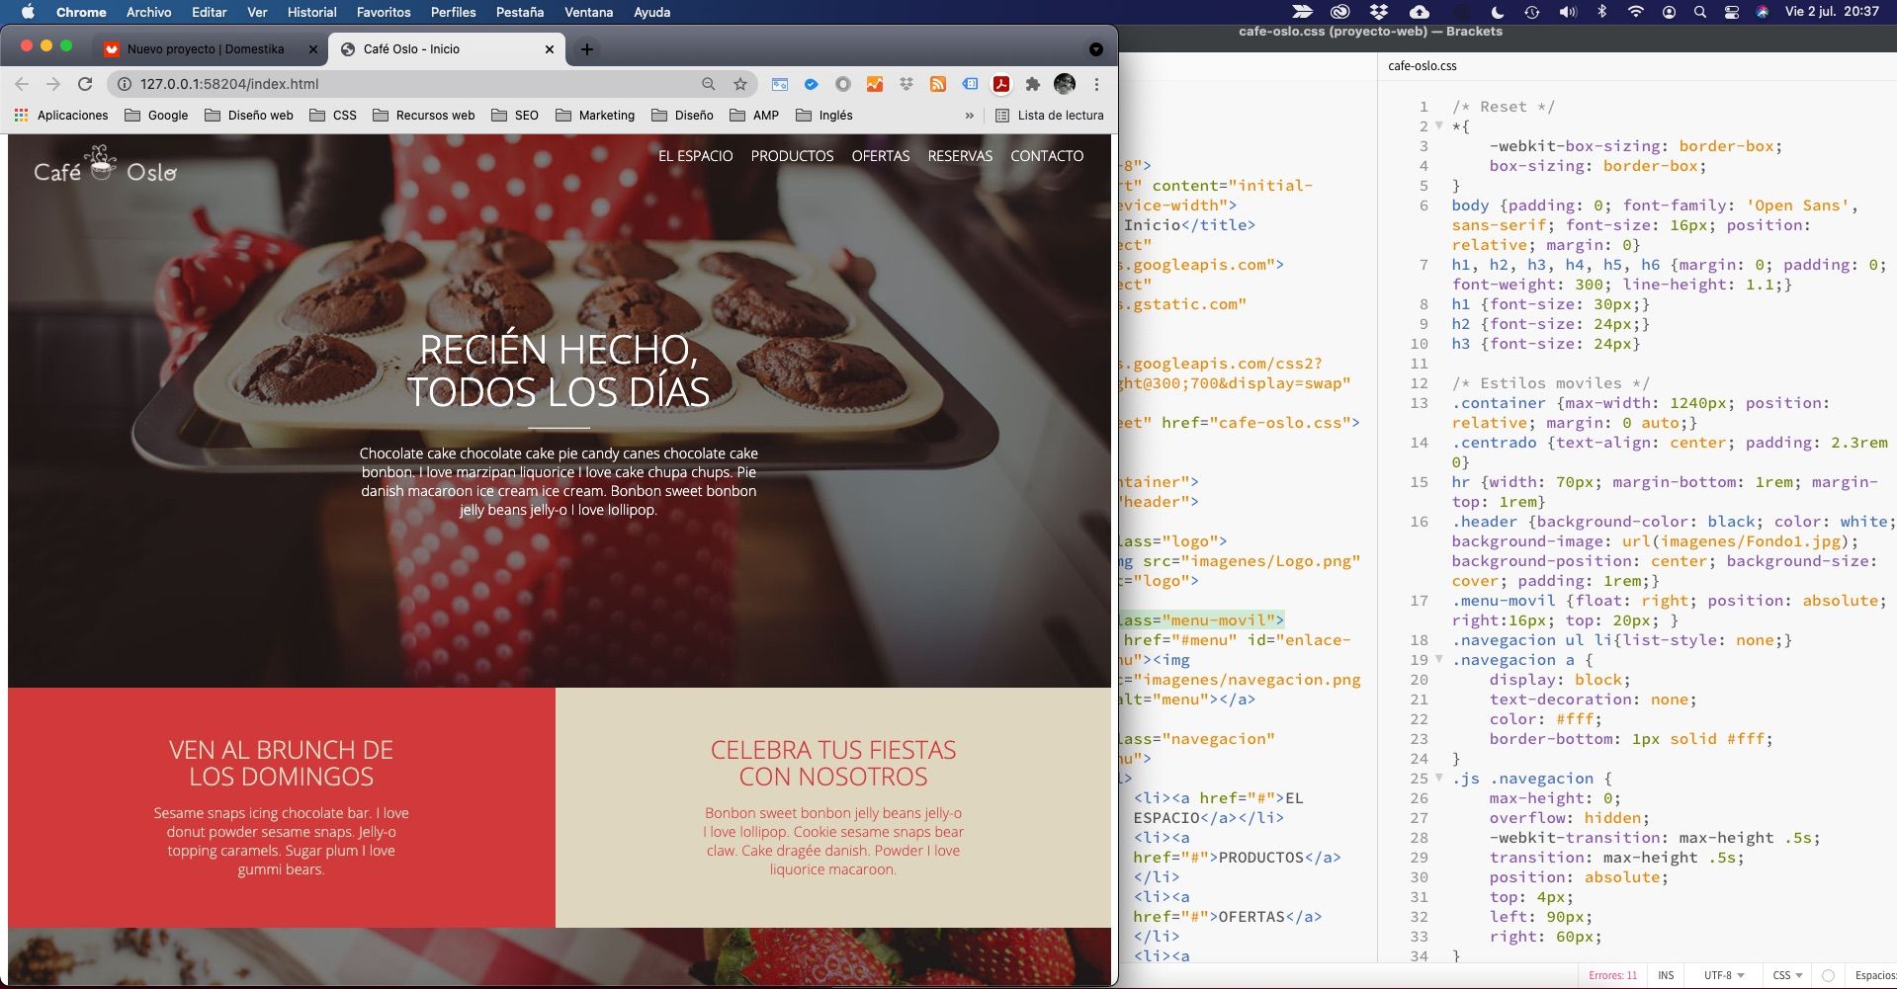
Task: Toggle INS insert mode in Brackets
Action: point(1666,975)
